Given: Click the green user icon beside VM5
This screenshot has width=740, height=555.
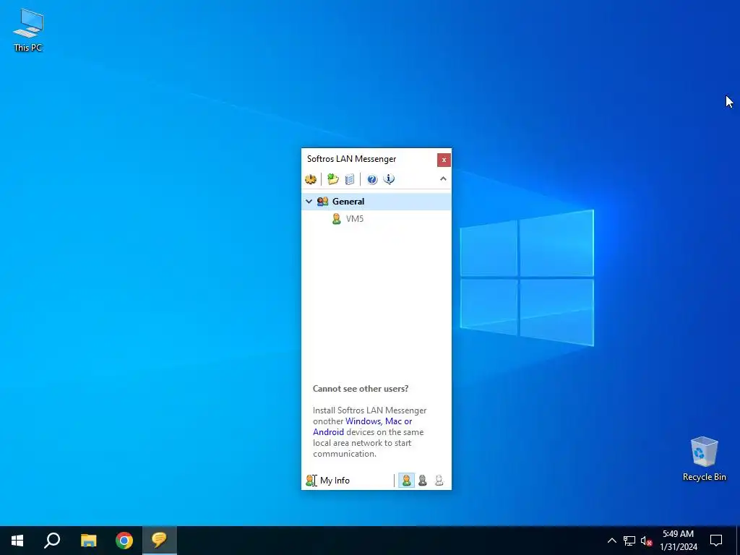Looking at the screenshot, I should pyautogui.click(x=337, y=219).
